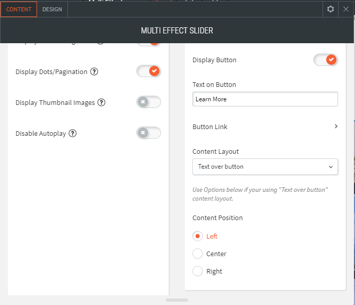Click the Button Link chevron arrow

[336, 126]
